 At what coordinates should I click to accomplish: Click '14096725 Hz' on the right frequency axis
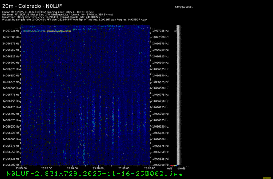click(160, 107)
